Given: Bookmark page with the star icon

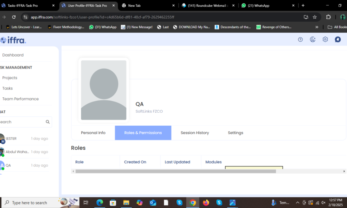Looking at the screenshot, I should (x=315, y=17).
